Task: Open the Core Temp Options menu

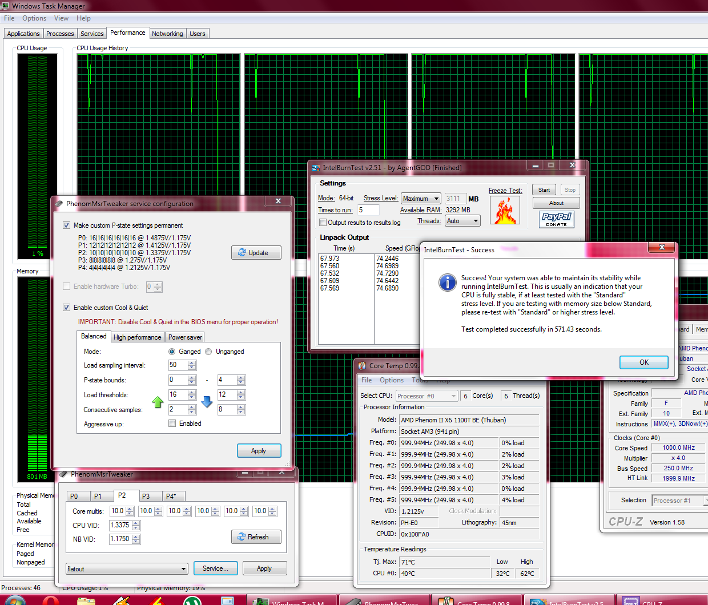Action: [x=392, y=380]
